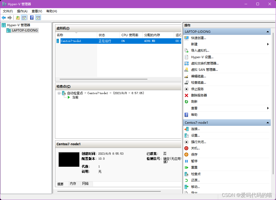This screenshot has height=200, width=276.
Task: Click the orange 保存 save icon
Action: [x=186, y=155]
